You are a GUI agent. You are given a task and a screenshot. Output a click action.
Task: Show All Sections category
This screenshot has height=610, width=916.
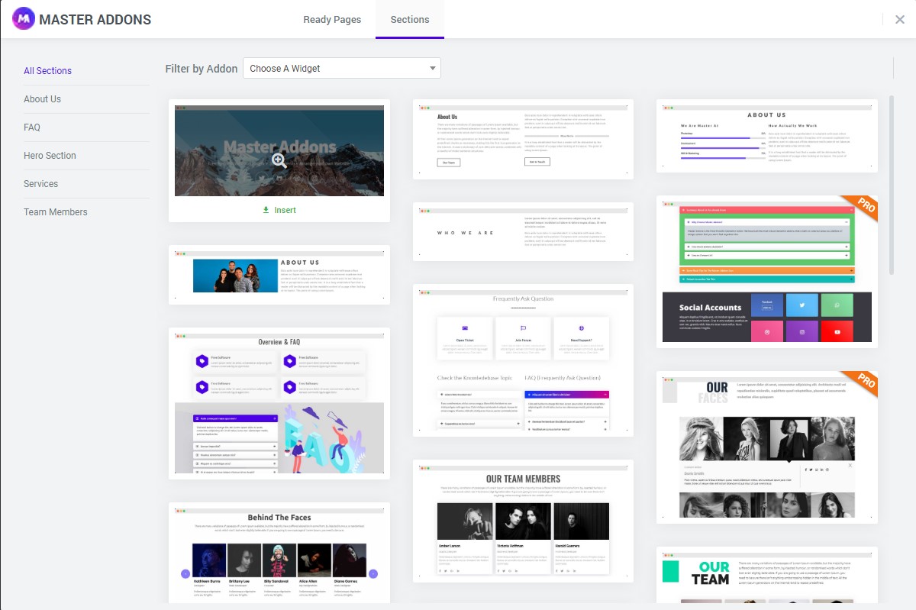(x=47, y=71)
